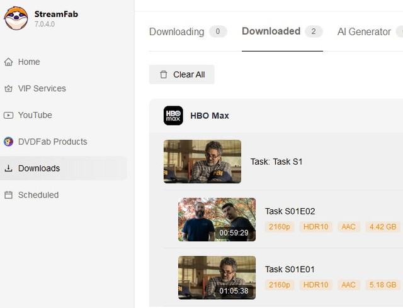Image resolution: width=403 pixels, height=308 pixels.
Task: Click the 2160p tag on Task S01E02
Action: pyautogui.click(x=280, y=227)
